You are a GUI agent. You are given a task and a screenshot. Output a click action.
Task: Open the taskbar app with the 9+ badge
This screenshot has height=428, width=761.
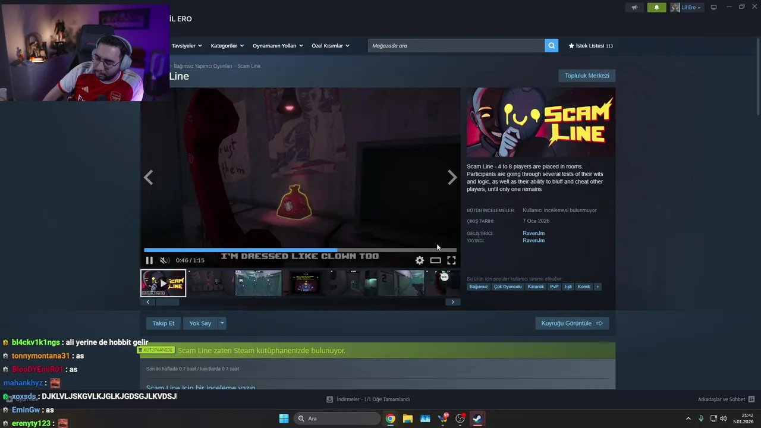[x=443, y=418]
